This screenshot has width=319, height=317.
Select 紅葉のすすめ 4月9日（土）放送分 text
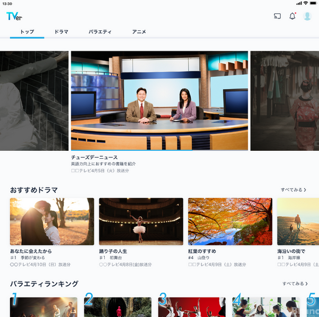217,264
